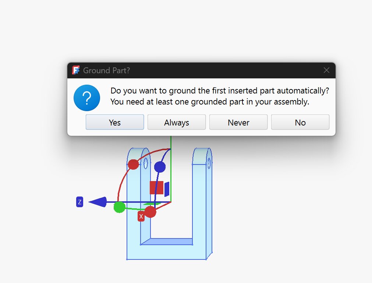The width and height of the screenshot is (372, 283).
Task: Click the red sphere beside X label
Action: click(150, 212)
